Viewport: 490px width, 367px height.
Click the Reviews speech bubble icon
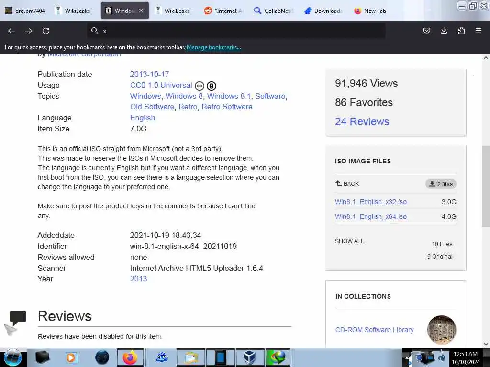pos(18,318)
